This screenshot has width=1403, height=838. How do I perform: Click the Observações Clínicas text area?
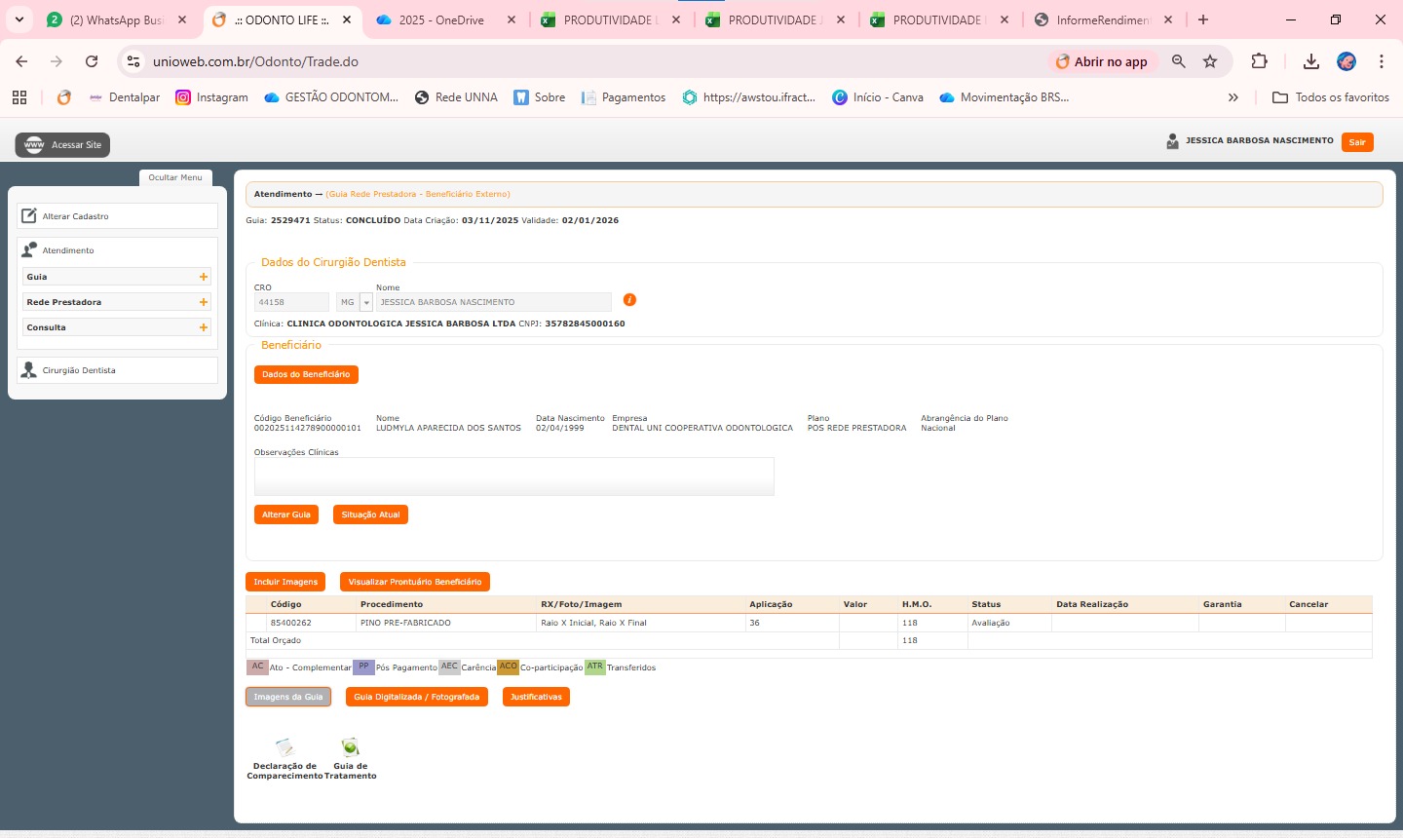(514, 476)
